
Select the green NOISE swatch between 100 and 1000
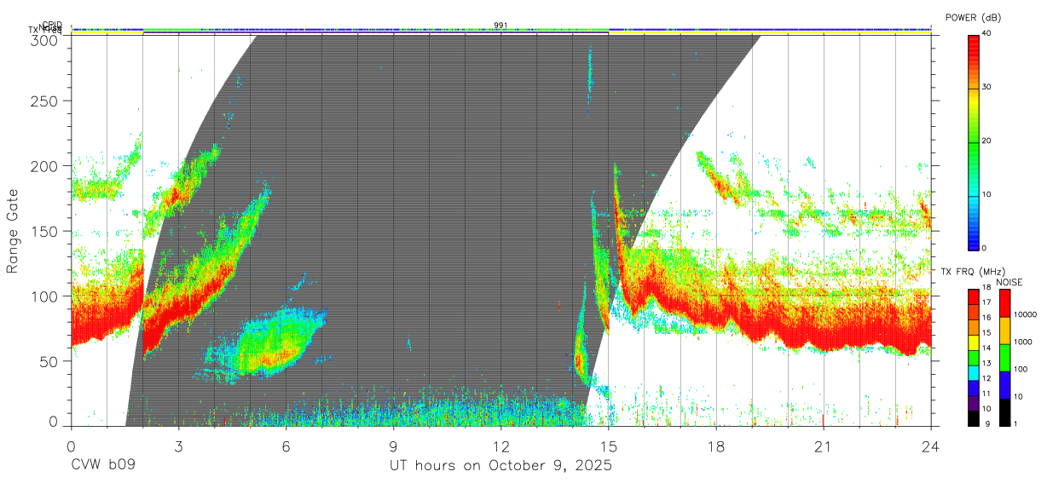[x=1004, y=358]
